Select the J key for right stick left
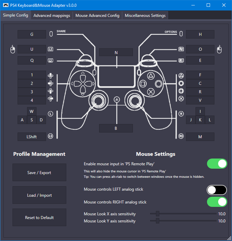This screenshot has height=241, width=232. [x=191, y=120]
